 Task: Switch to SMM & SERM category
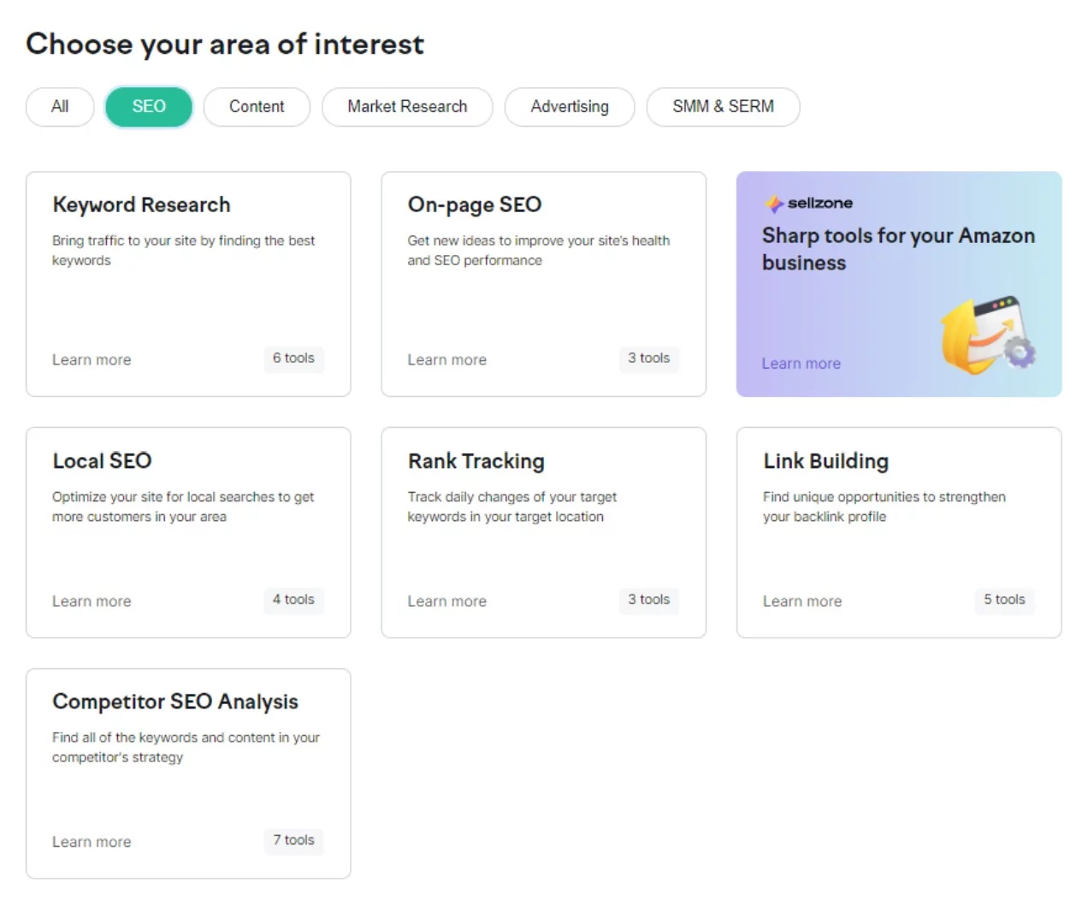tap(723, 106)
